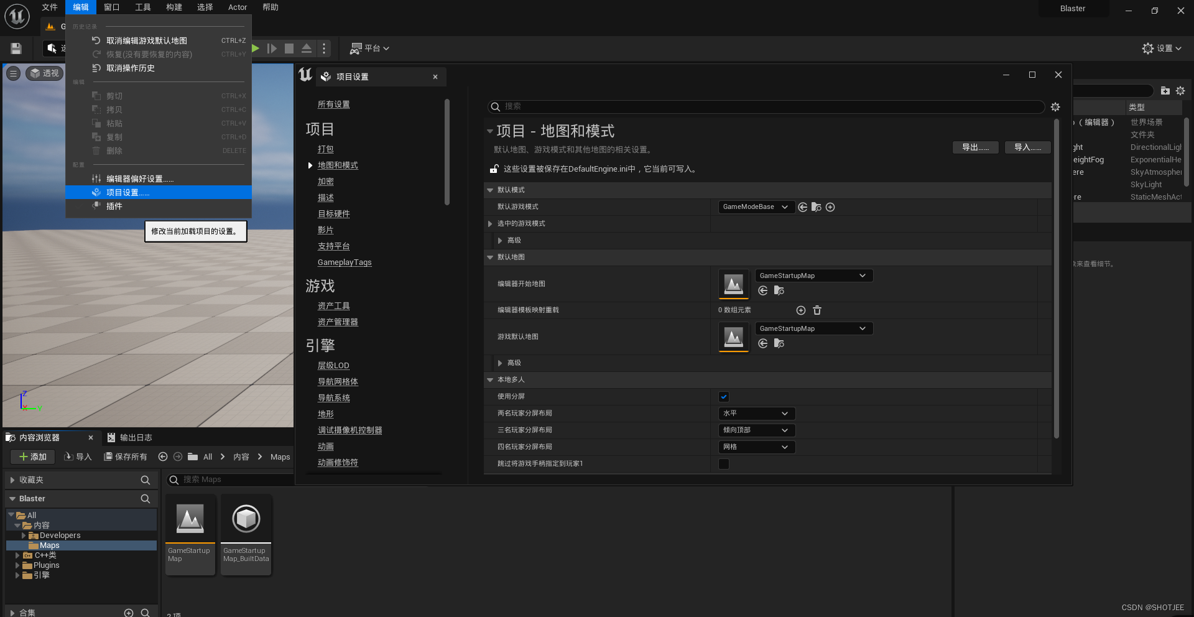This screenshot has width=1194, height=617.
Task: Enable 跳过将游戏手柄指定到玩家1 checkbox
Action: click(x=724, y=464)
